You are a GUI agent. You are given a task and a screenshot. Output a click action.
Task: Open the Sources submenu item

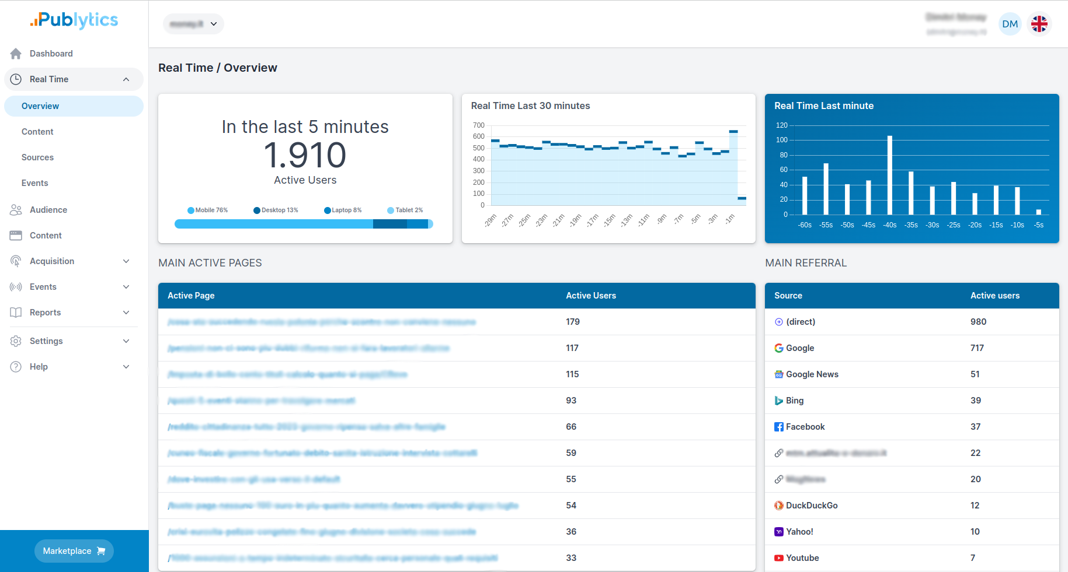tap(37, 157)
